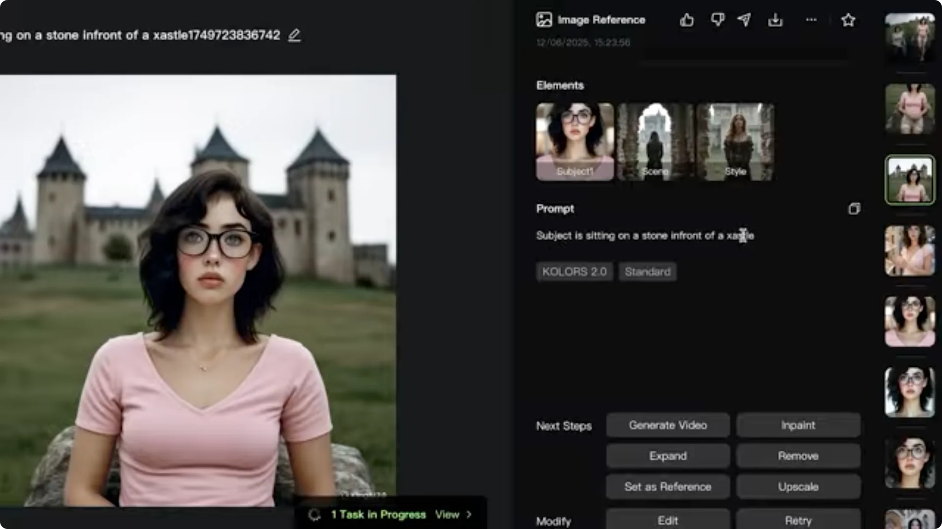The image size is (942, 529).
Task: Select the Style element thumbnail
Action: pos(735,142)
